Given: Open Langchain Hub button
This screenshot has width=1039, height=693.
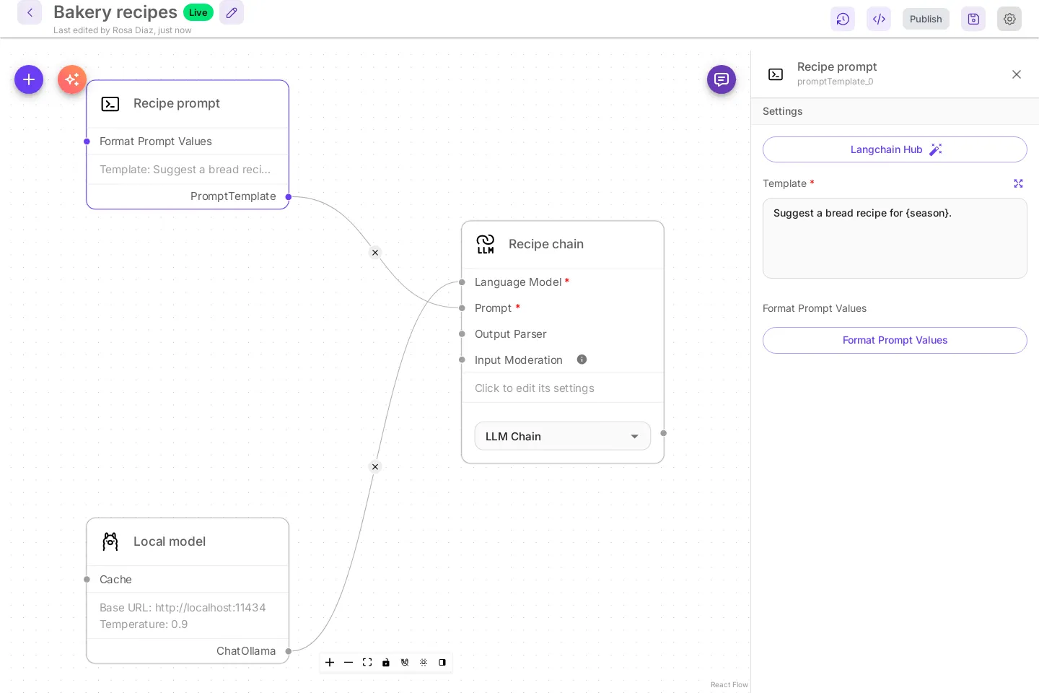Looking at the screenshot, I should point(895,149).
